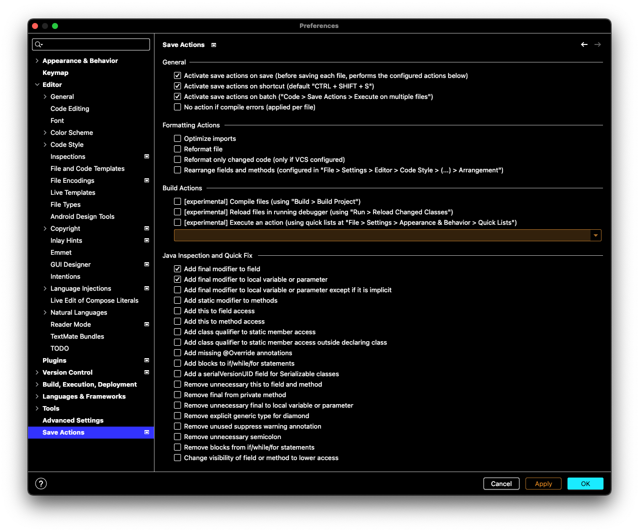Expand the Code Style node
The width and height of the screenshot is (639, 532).
(x=45, y=145)
